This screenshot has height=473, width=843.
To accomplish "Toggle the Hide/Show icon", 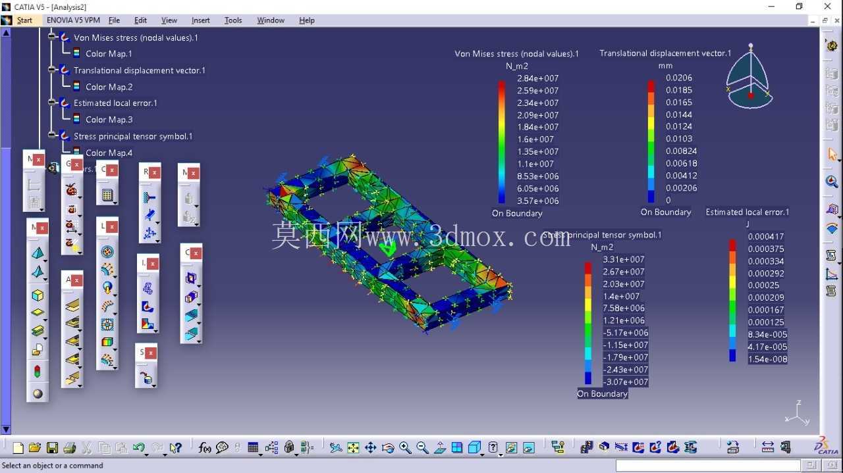I will pyautogui.click(x=511, y=448).
